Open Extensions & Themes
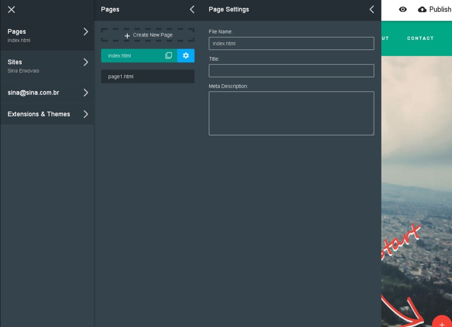The image size is (452, 327). coord(47,114)
